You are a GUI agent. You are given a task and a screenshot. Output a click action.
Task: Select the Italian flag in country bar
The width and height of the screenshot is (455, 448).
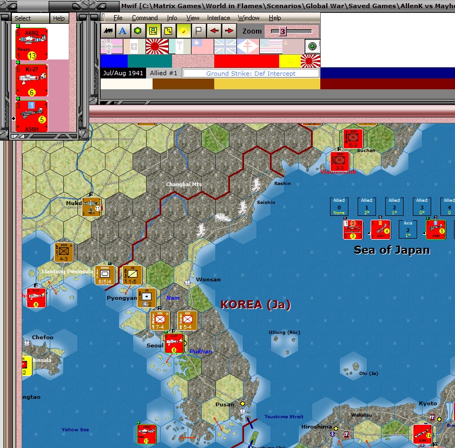click(x=134, y=47)
